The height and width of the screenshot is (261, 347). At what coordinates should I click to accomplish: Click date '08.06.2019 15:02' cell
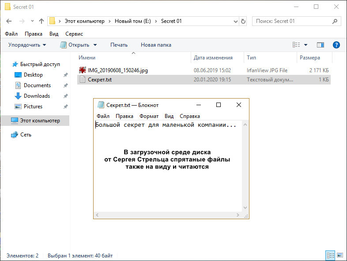point(212,70)
